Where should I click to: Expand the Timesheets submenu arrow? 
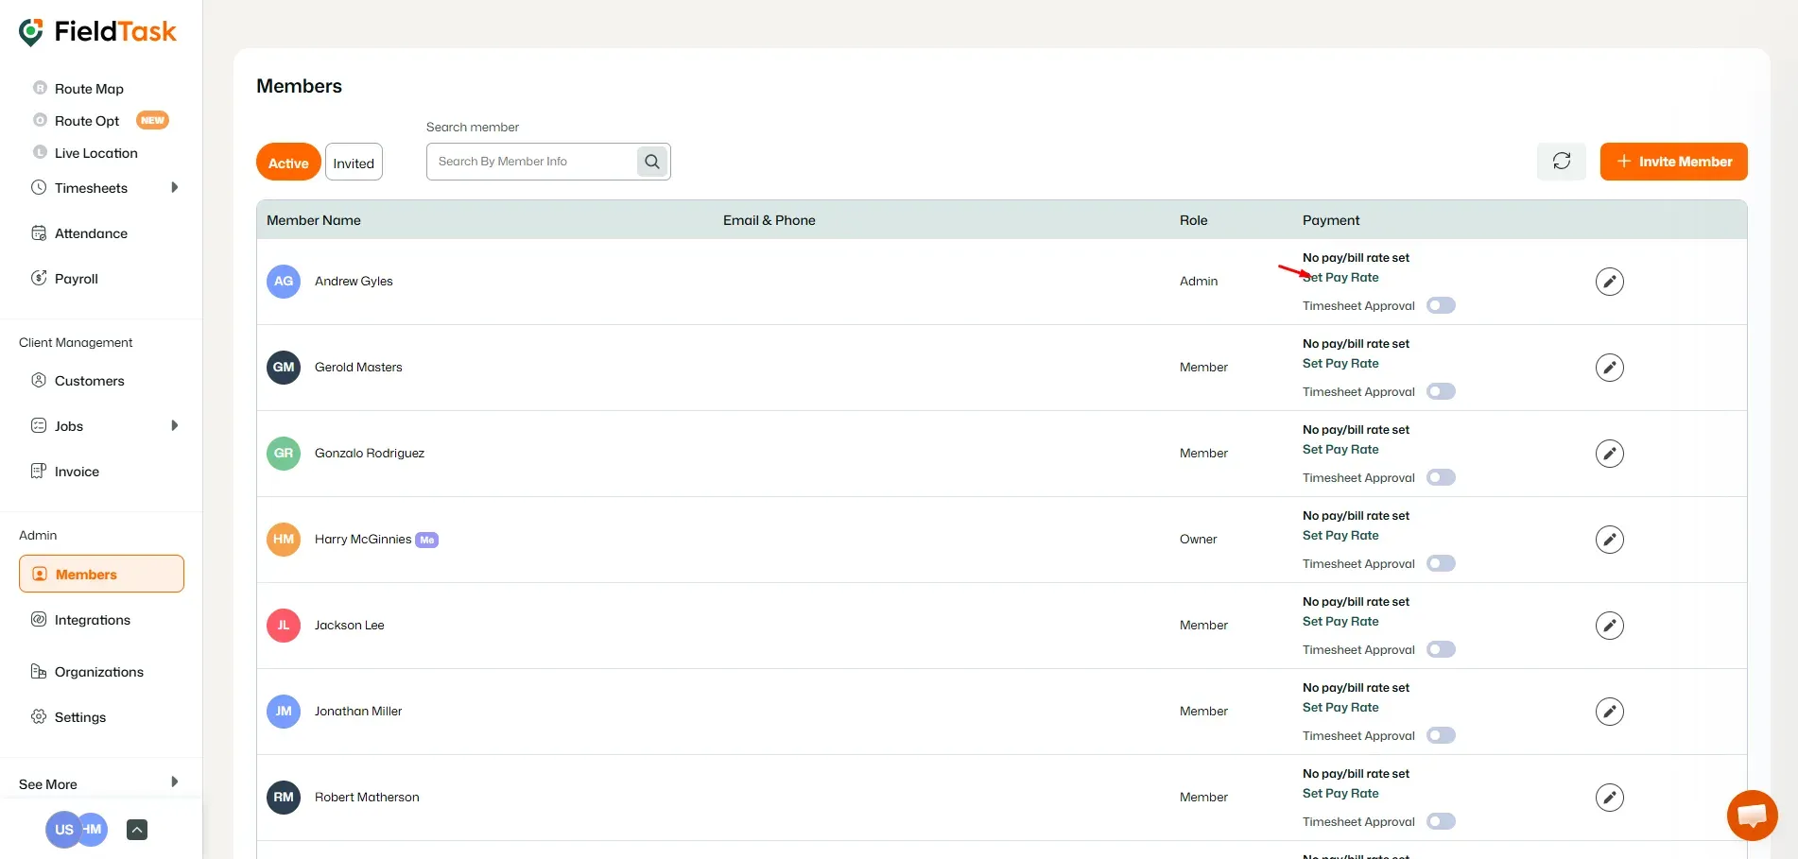[x=174, y=187]
